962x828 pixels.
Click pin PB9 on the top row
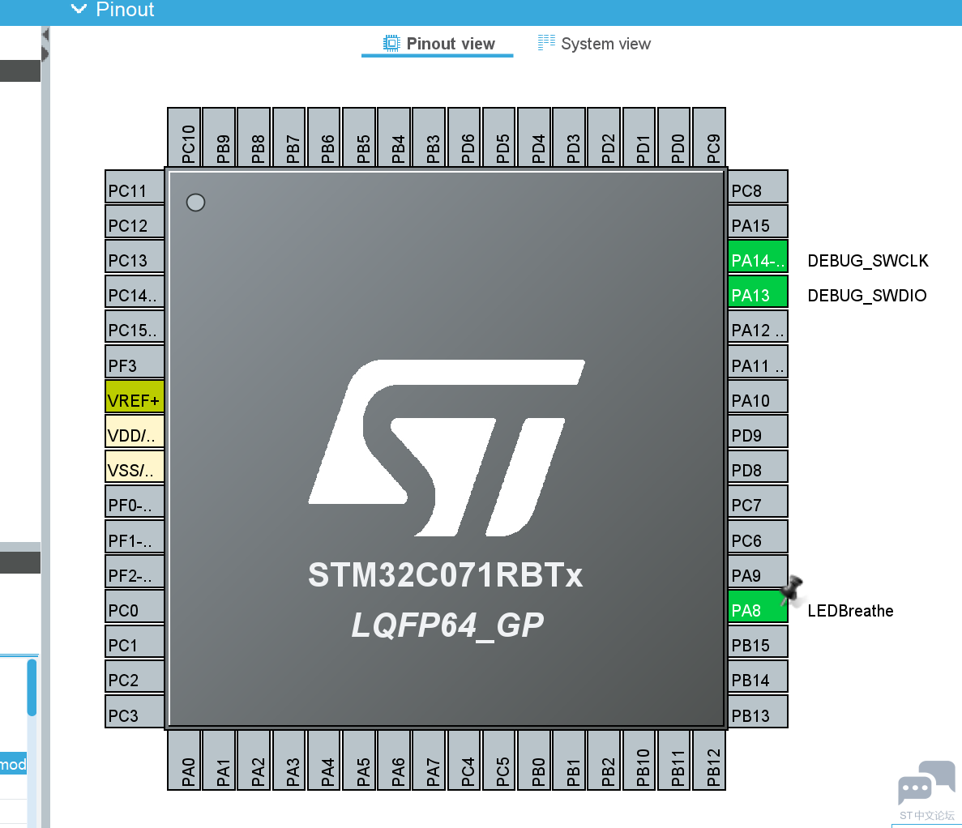pos(220,139)
